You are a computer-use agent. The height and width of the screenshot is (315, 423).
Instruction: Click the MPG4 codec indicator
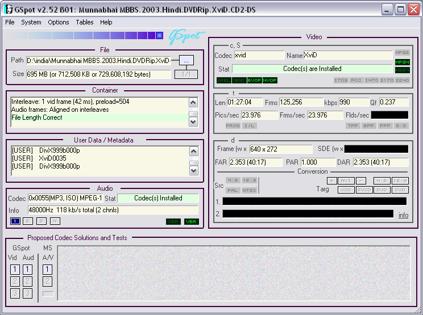coord(402,62)
